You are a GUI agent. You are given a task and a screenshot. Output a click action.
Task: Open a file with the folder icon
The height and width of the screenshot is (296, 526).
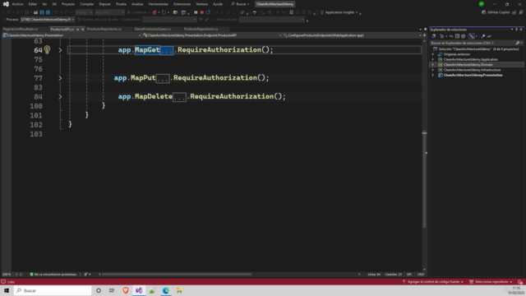point(35,12)
